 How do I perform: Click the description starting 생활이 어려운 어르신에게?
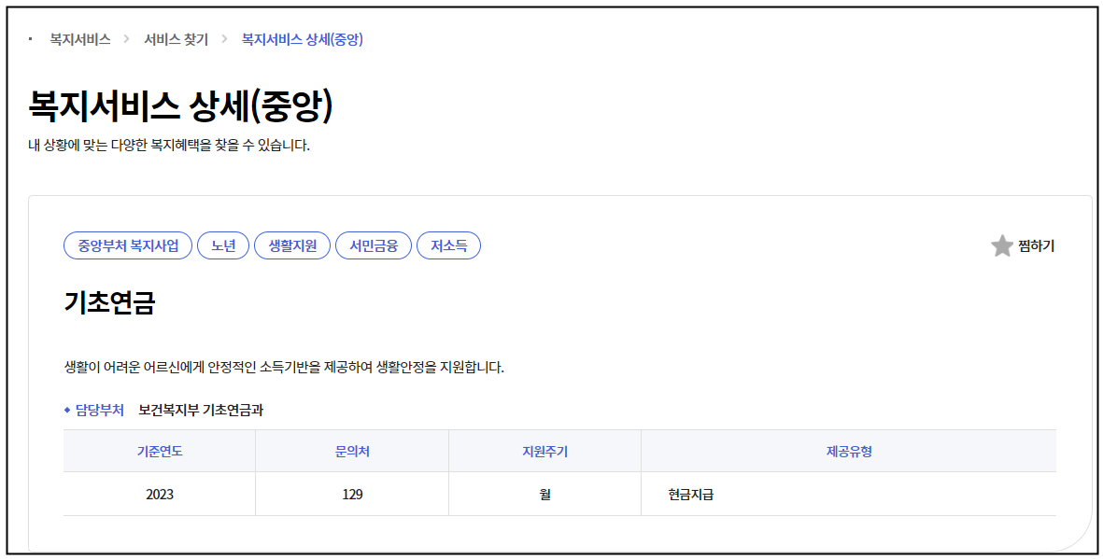(284, 367)
